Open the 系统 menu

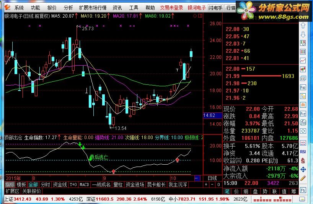tap(19, 8)
